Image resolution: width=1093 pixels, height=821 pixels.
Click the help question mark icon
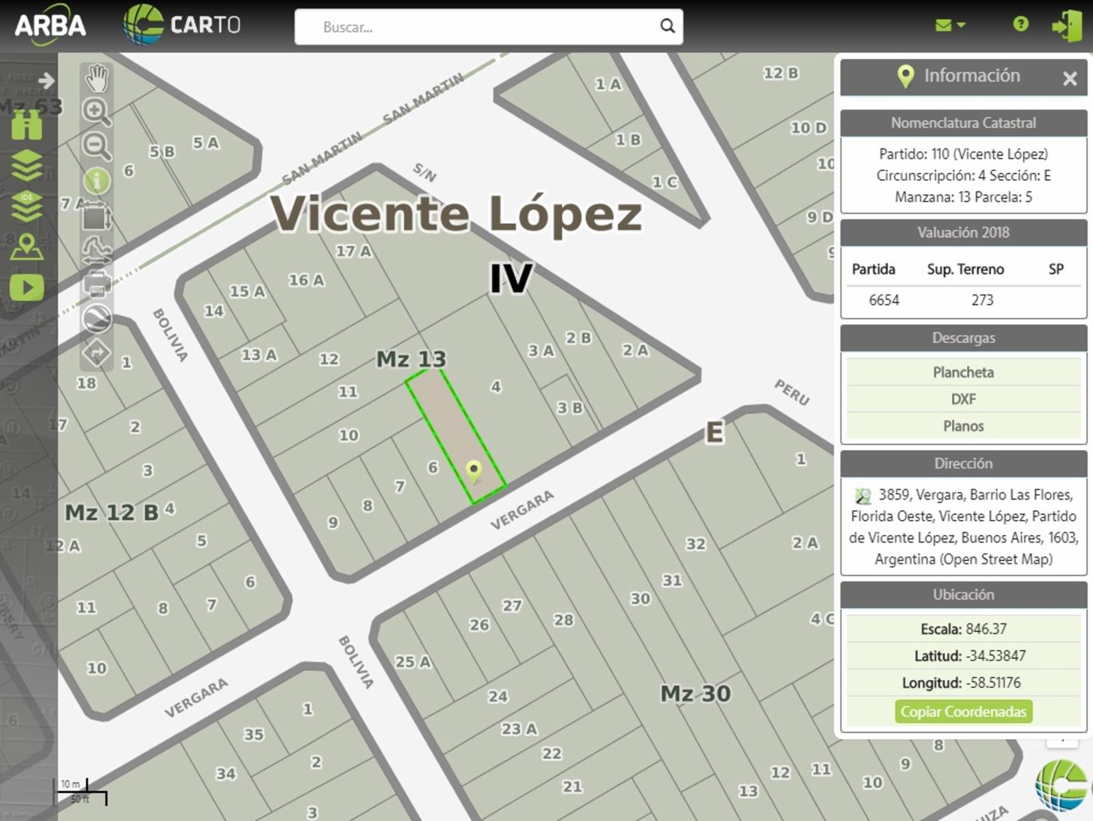click(1020, 25)
